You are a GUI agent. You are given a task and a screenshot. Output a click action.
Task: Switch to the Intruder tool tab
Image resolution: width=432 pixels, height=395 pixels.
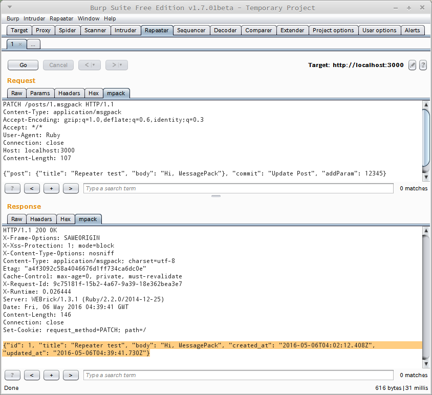125,30
